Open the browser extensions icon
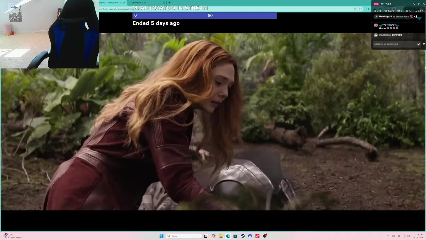The image size is (426, 240). (x=367, y=9)
